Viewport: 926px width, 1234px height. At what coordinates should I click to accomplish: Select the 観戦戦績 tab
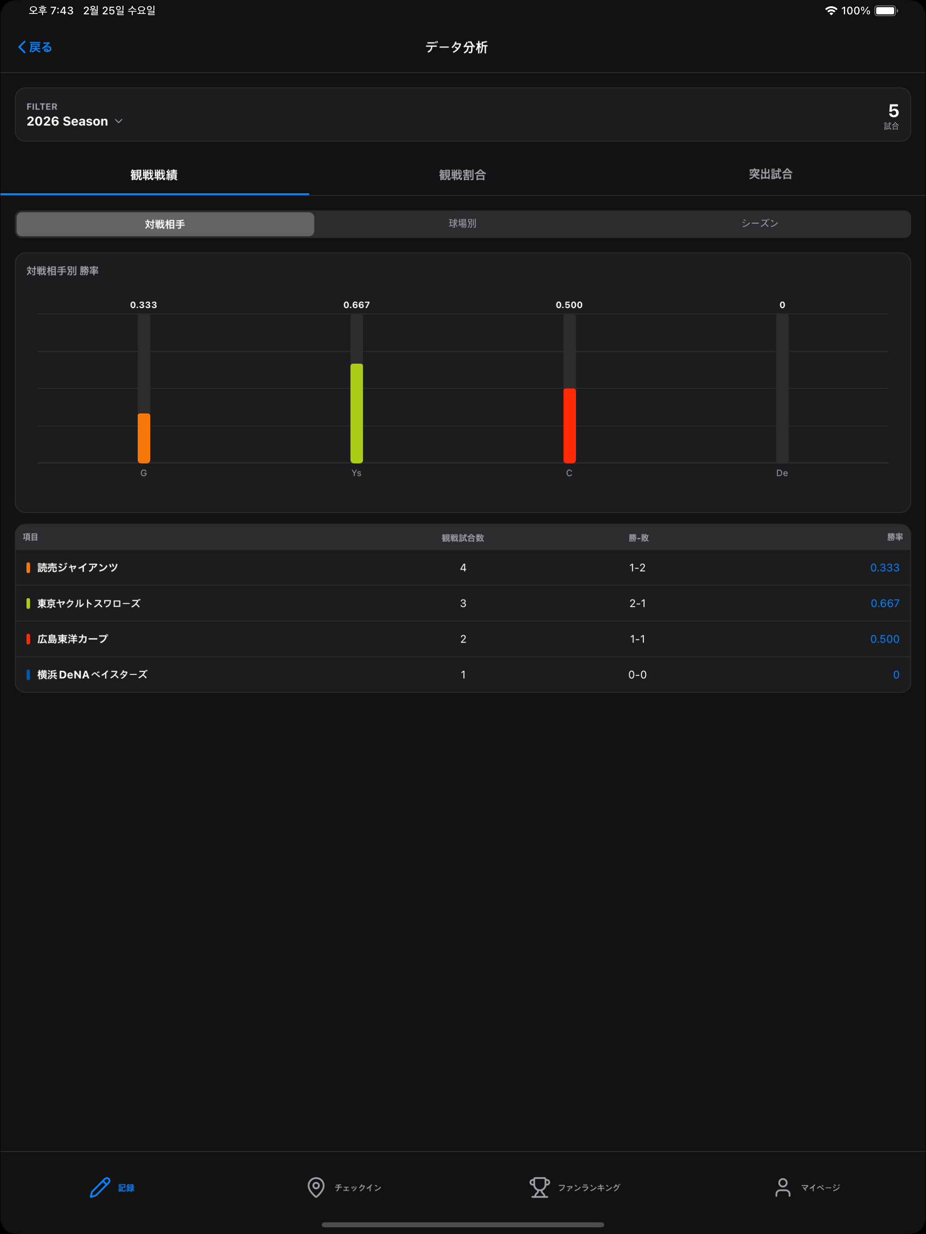(x=154, y=174)
